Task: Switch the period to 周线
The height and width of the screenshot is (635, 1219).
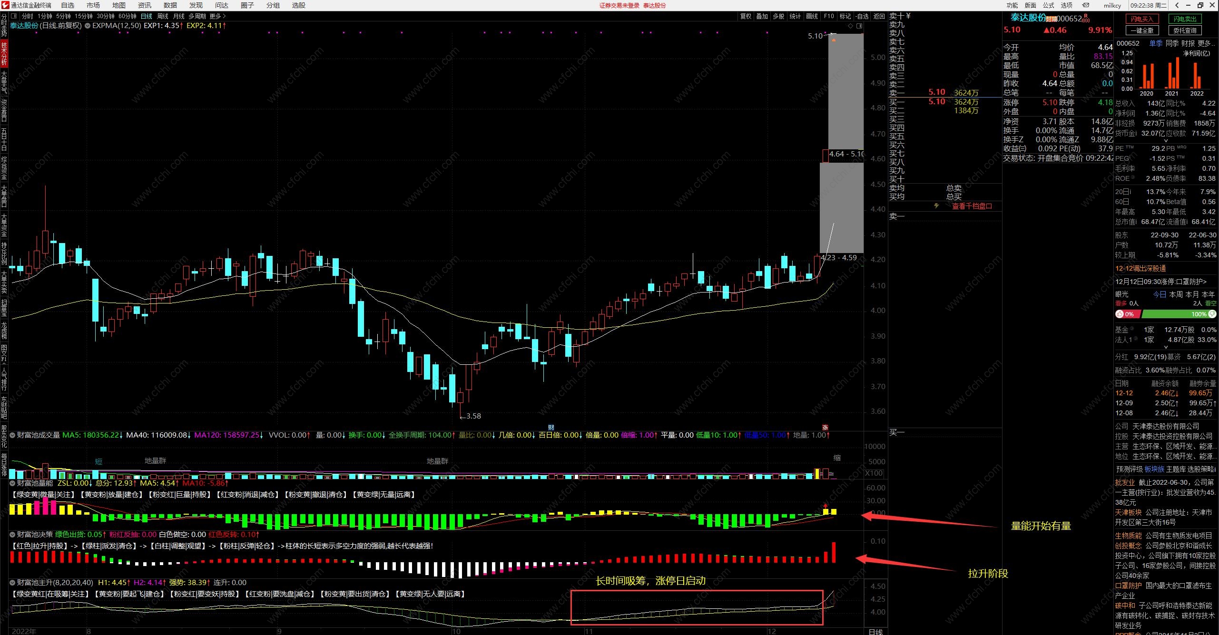Action: pyautogui.click(x=163, y=16)
